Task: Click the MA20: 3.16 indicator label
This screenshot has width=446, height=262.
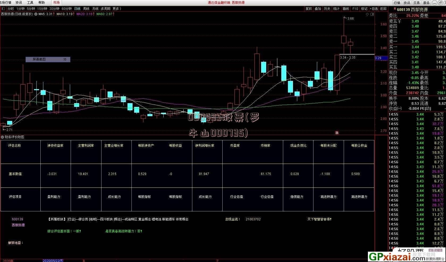Action: pos(85,14)
